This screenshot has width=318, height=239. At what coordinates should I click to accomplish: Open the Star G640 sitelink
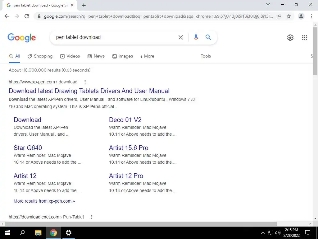click(28, 148)
